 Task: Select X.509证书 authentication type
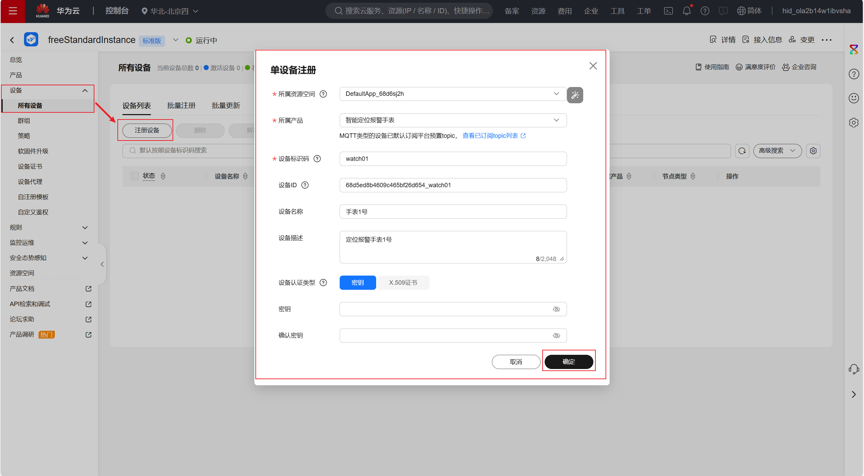(403, 283)
